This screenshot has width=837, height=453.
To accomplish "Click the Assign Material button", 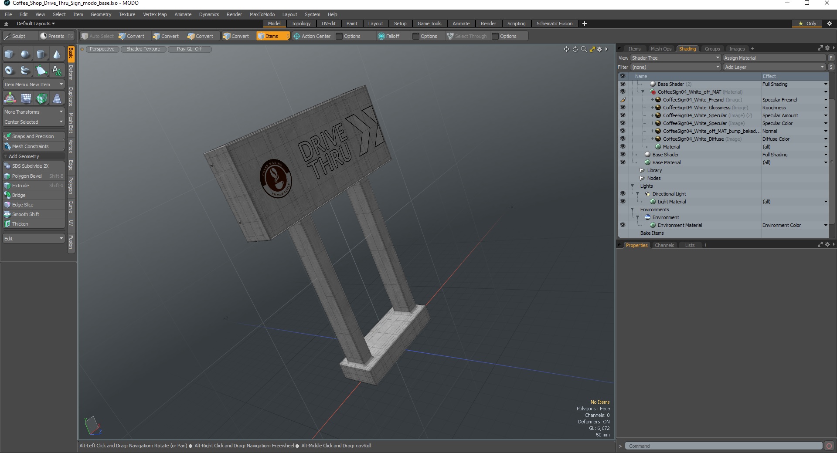I will click(774, 58).
